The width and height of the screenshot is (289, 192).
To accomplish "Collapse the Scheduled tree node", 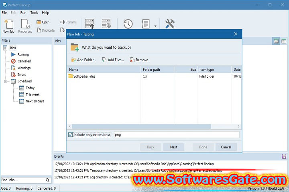I will tap(5, 81).
